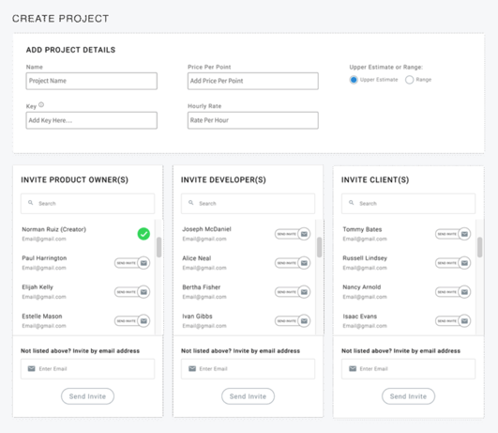Click envelope invite icon for Isaac Evans
498x433 pixels.
tap(464, 321)
